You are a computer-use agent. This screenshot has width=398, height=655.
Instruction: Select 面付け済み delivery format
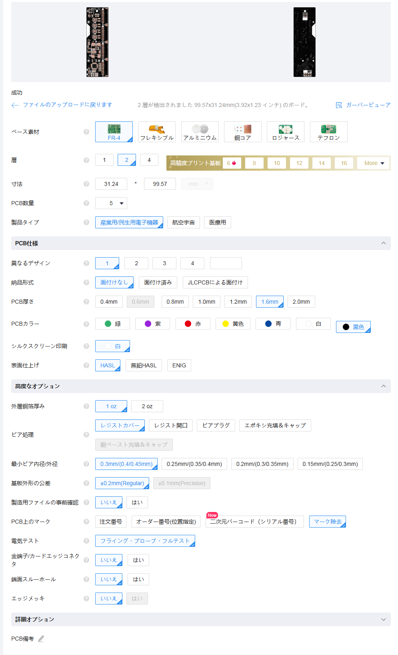158,282
